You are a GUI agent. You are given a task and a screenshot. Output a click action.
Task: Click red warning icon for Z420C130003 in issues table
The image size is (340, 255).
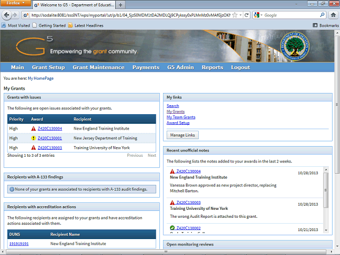click(33, 148)
